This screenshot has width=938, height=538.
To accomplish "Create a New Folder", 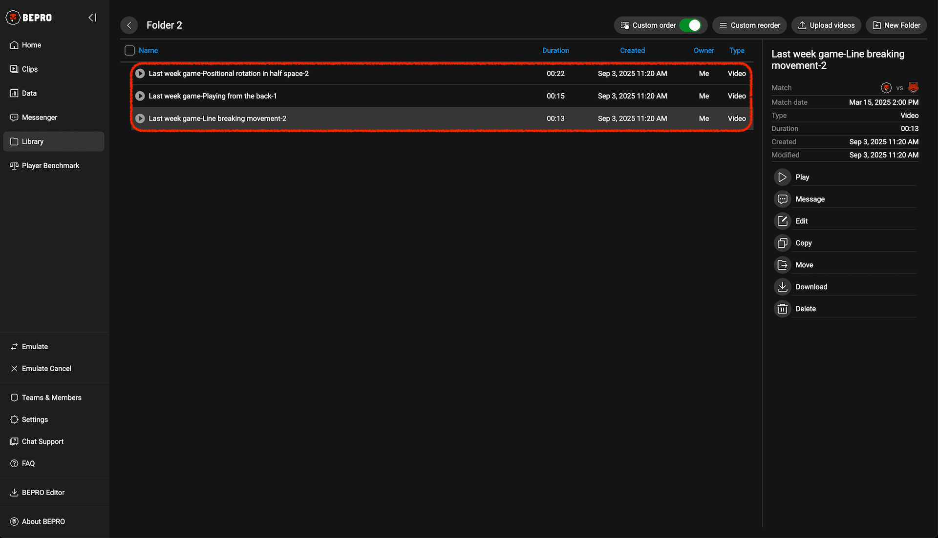I will 896,25.
